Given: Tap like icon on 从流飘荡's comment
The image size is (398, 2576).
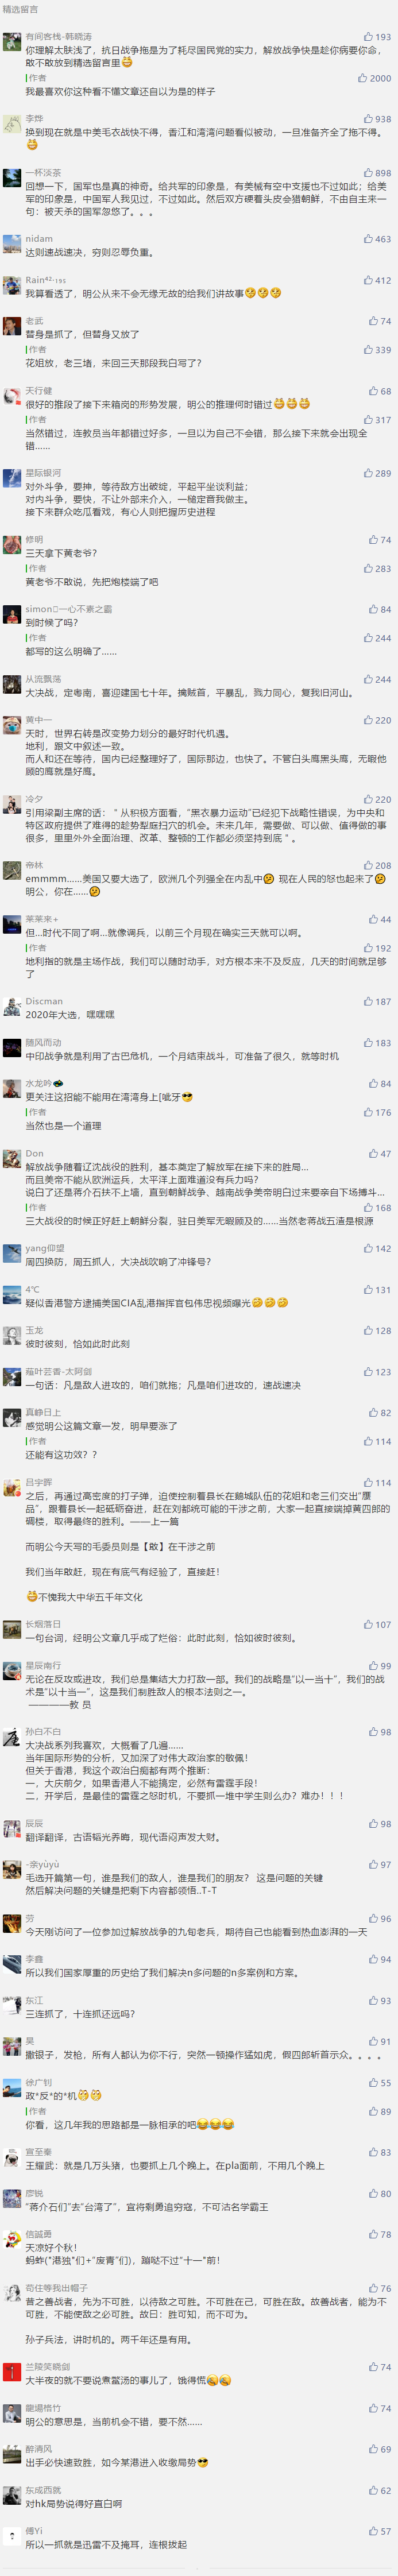Looking at the screenshot, I should click(368, 679).
